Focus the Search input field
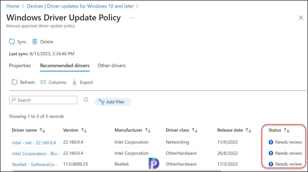Image resolution: width=308 pixels, height=172 pixels. (x=43, y=100)
